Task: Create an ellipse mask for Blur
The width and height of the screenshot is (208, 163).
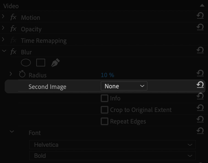Action: [x=26, y=63]
